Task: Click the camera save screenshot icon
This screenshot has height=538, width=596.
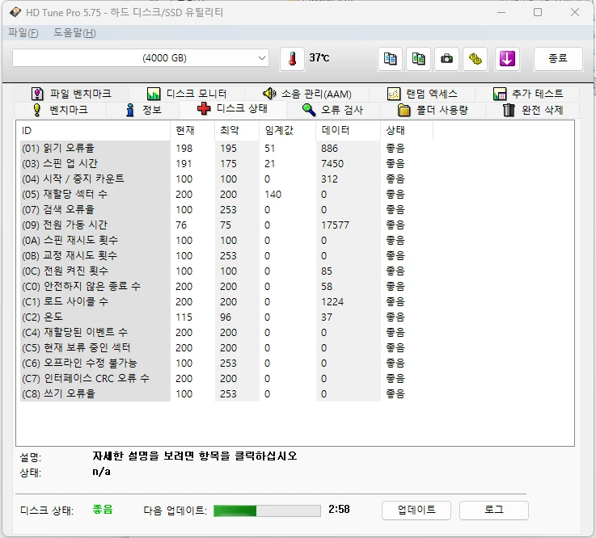Action: [446, 59]
